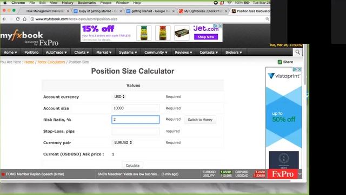Click the zoom magnifier in address bar
Screen dimensions: 346x195
click(267, 19)
